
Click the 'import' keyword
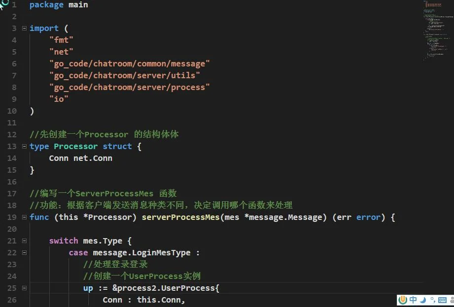[44, 29]
